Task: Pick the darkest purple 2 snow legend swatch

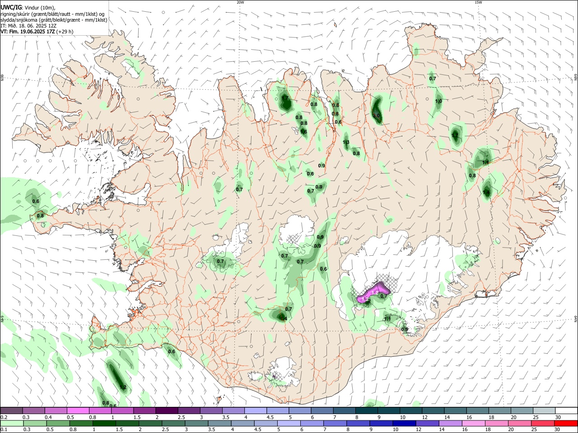Action: [x=166, y=410]
